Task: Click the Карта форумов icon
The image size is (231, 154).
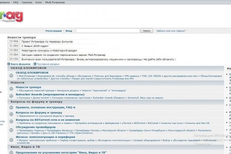Action: tap(9, 64)
